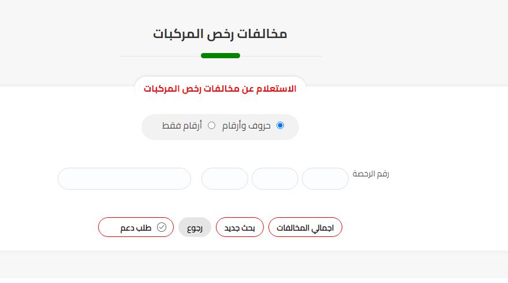This screenshot has height=283, width=508.
Task: Click the الاستعلام عن مخالفات رخص المركبات tab heading
Action: click(220, 89)
